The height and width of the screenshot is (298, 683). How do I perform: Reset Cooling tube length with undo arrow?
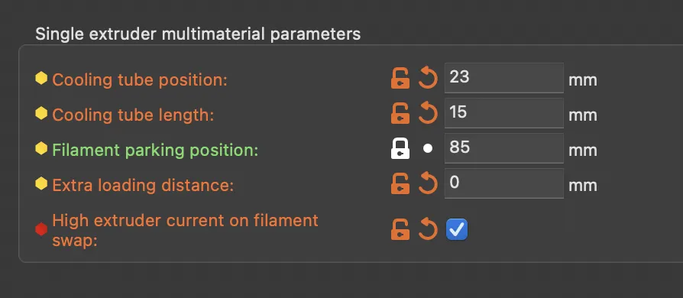point(428,114)
